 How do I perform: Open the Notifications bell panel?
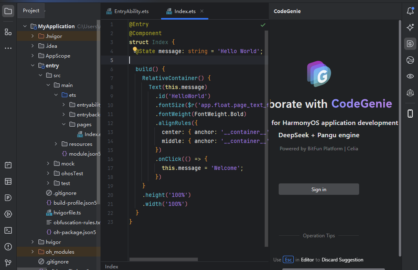(x=410, y=11)
